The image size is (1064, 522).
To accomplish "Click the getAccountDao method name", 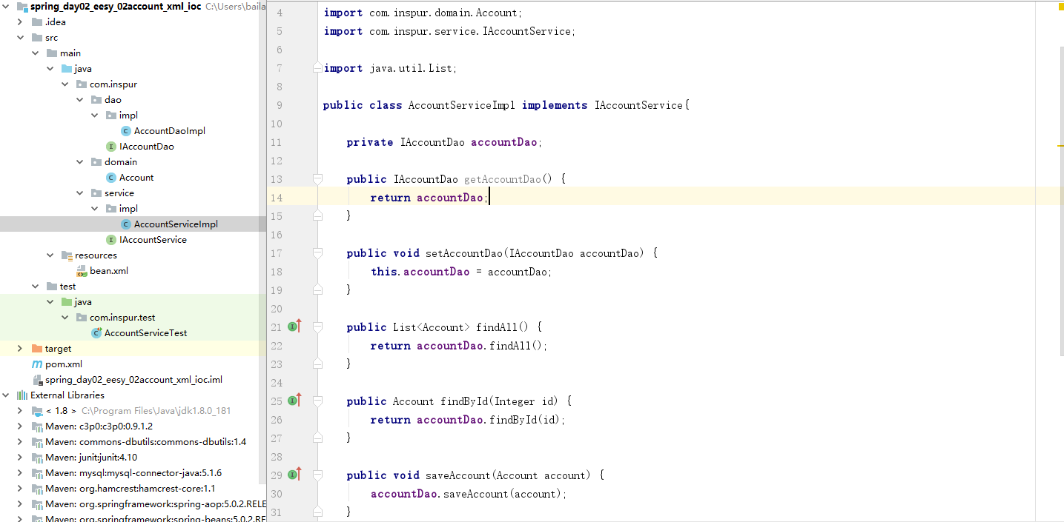I will pyautogui.click(x=503, y=179).
